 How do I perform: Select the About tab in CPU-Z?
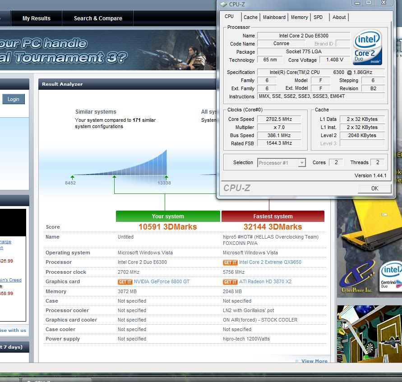click(339, 17)
